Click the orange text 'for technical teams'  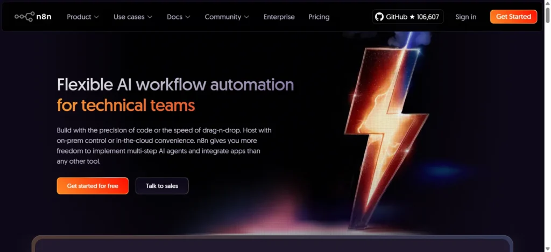[x=126, y=106]
